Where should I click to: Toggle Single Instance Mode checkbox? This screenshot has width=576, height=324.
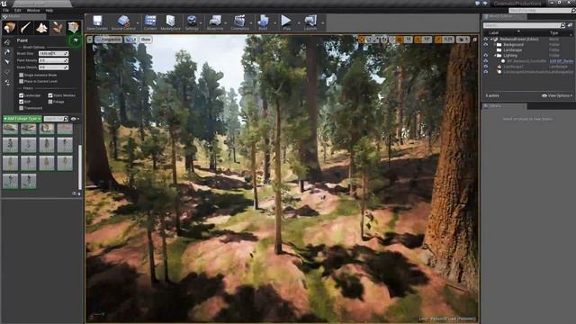click(x=22, y=75)
